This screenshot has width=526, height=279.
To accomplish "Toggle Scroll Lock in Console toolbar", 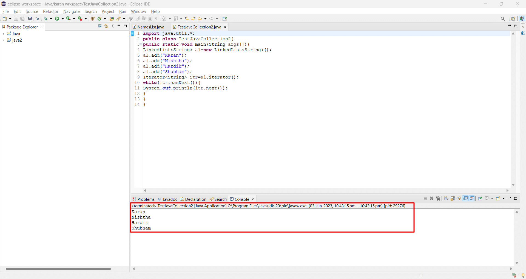I will (x=453, y=199).
